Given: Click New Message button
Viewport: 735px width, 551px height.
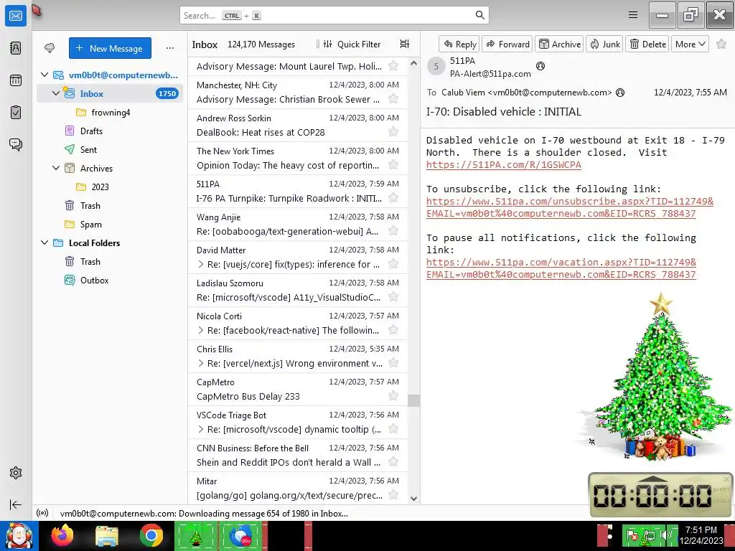Looking at the screenshot, I should tap(110, 48).
